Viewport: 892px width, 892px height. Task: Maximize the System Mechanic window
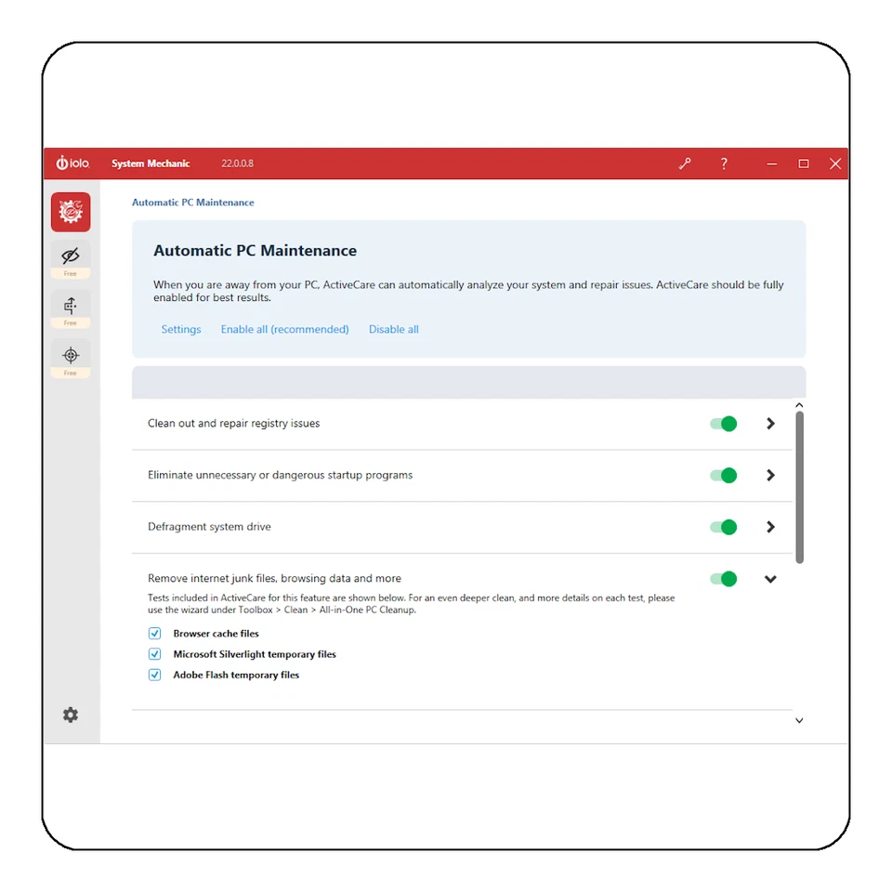803,164
